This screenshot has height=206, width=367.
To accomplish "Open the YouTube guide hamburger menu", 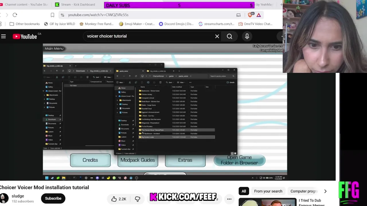I will 3,36.
